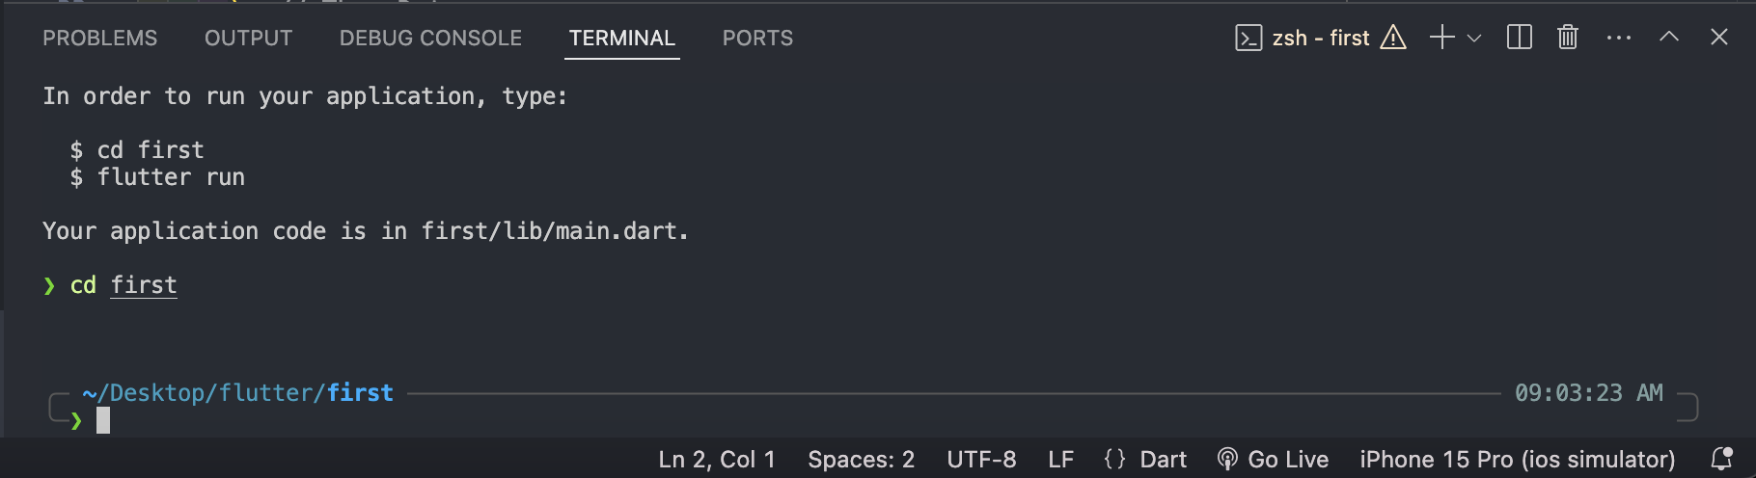Start Go Live server

click(x=1274, y=459)
